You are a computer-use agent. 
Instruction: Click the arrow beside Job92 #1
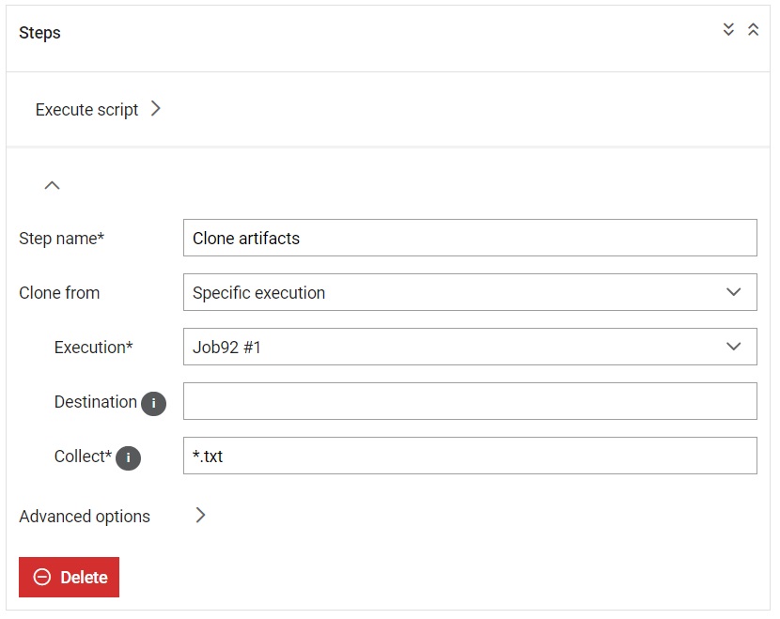pyautogui.click(x=734, y=347)
